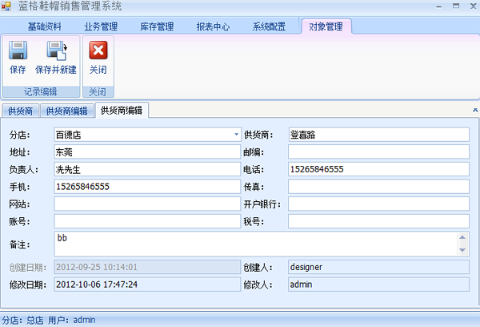The height and width of the screenshot is (327, 480).
Task: Click into the 开户银行 bank field
Action: pos(378,204)
